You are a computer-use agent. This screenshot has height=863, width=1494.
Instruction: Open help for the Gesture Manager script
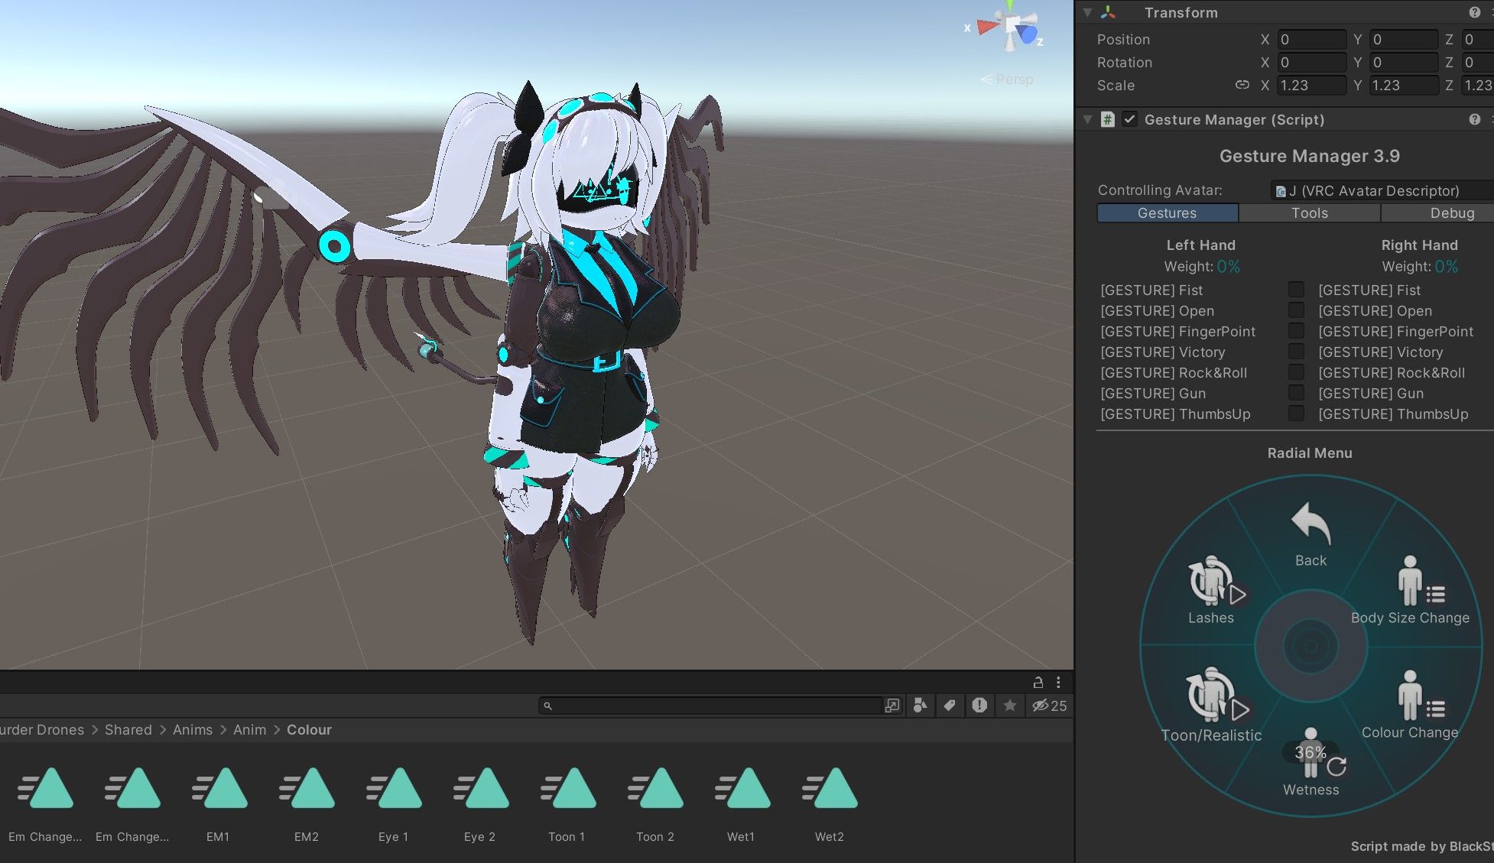[x=1475, y=119]
